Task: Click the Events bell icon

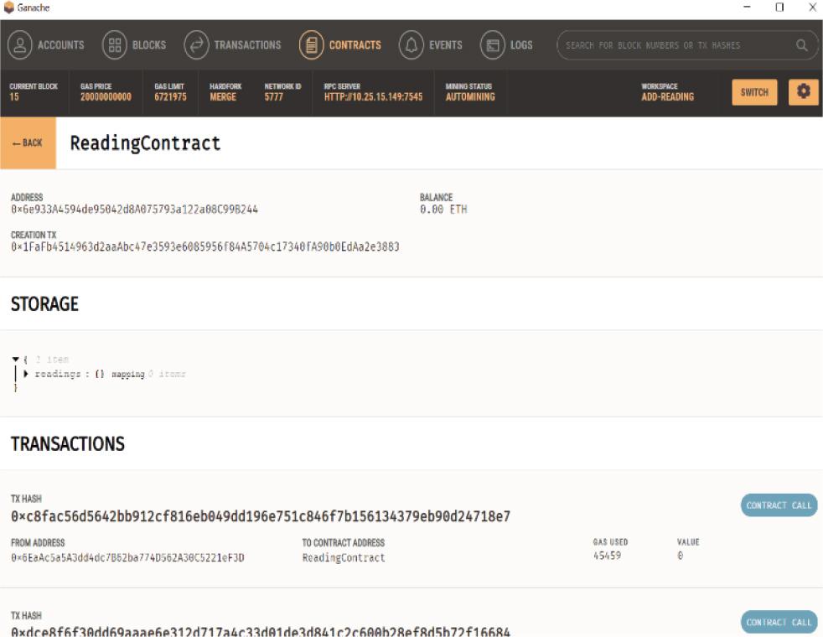Action: 411,45
